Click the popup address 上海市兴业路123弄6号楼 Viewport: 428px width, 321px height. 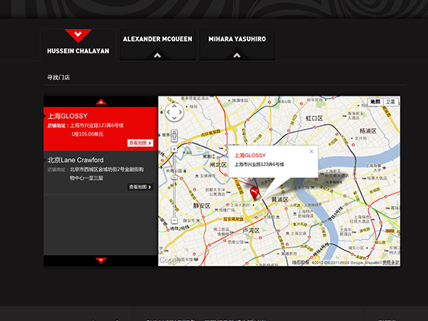click(259, 164)
